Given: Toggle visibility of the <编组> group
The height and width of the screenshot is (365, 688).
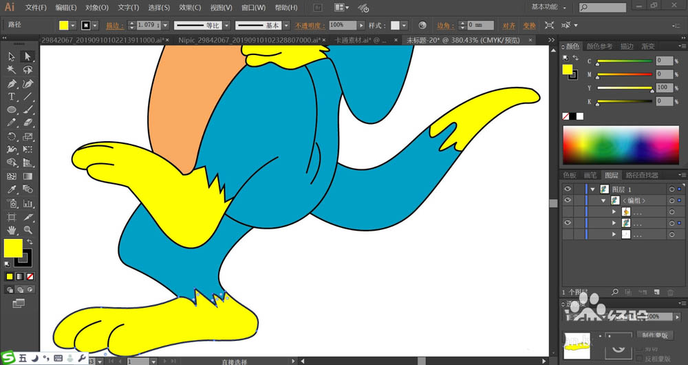Looking at the screenshot, I should [568, 200].
